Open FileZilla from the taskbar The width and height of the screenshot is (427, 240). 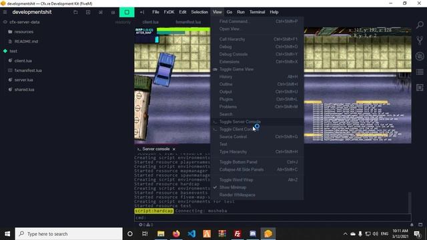point(238,234)
